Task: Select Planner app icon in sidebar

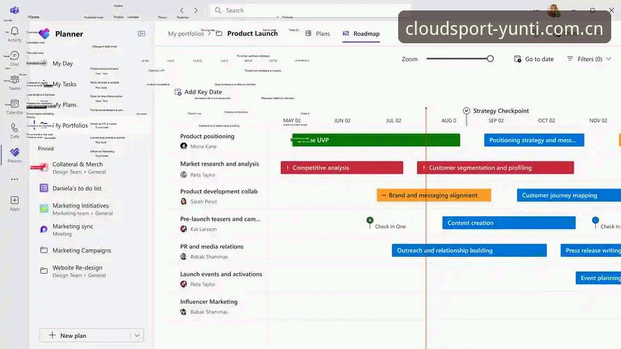Action: (x=15, y=152)
